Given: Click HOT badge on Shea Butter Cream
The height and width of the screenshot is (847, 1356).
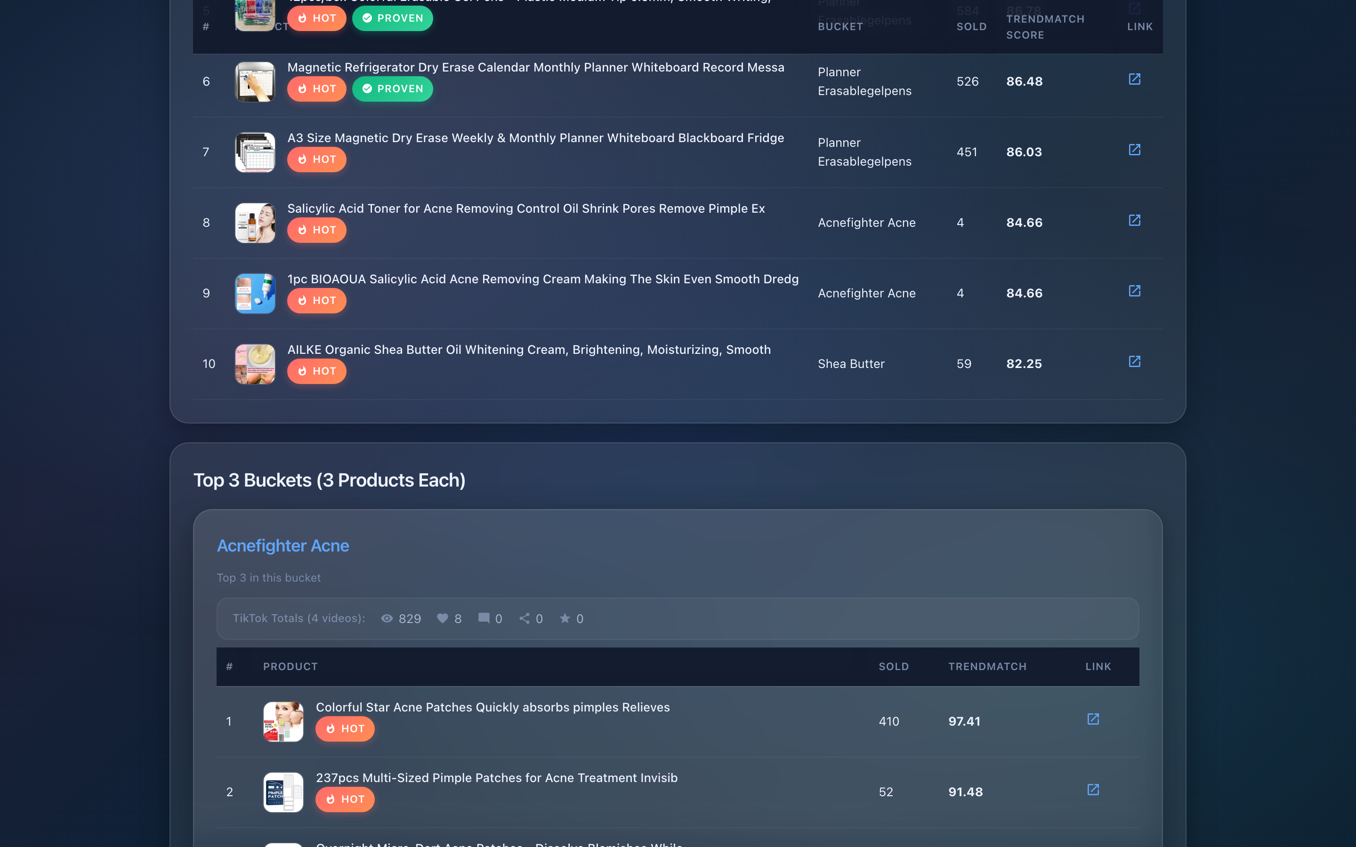Looking at the screenshot, I should (316, 371).
